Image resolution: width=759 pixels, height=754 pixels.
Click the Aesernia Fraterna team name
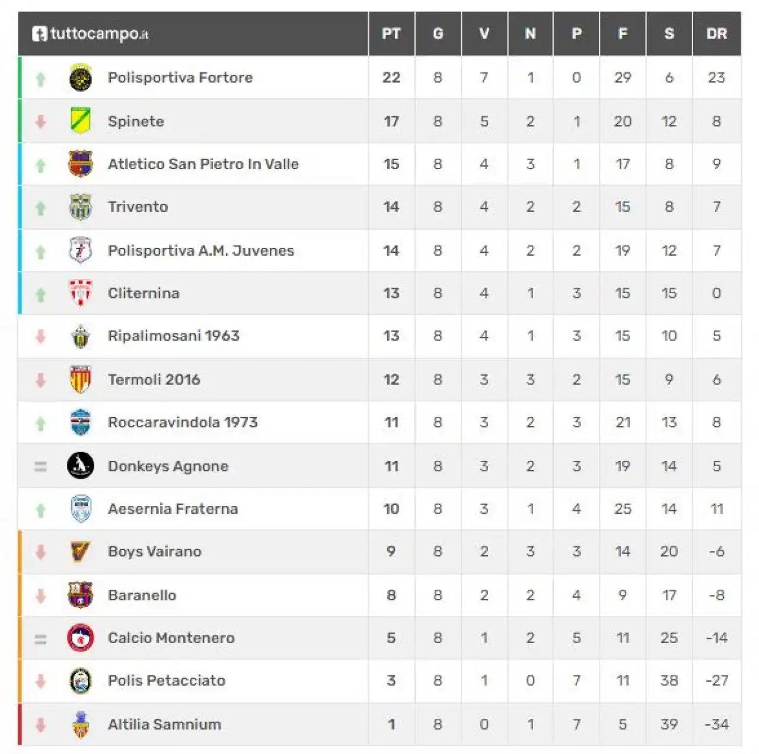[x=173, y=509]
